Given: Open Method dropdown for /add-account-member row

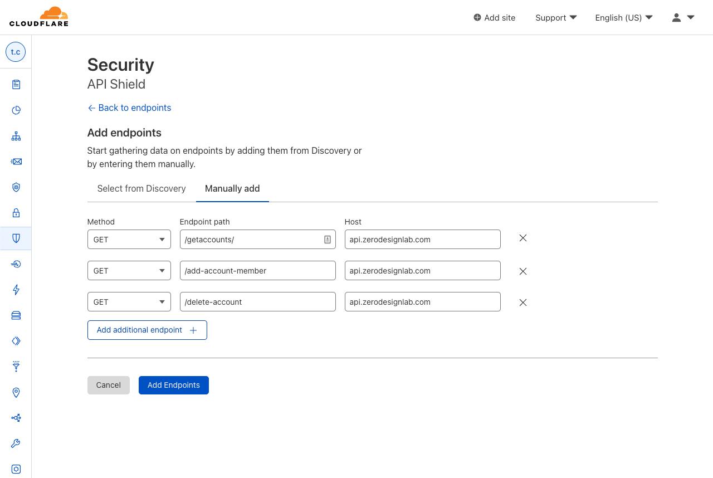Looking at the screenshot, I should 129,271.
